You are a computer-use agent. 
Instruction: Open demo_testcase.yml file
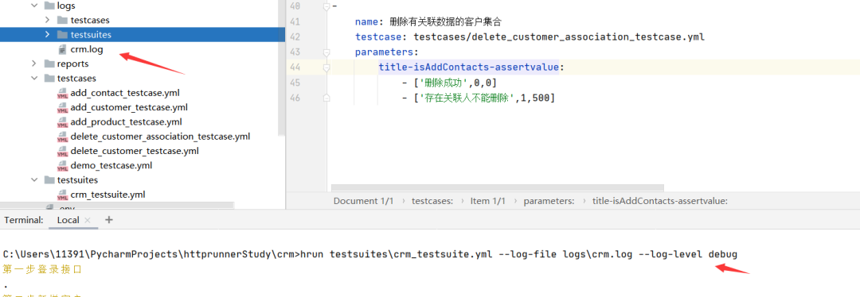coord(111,165)
